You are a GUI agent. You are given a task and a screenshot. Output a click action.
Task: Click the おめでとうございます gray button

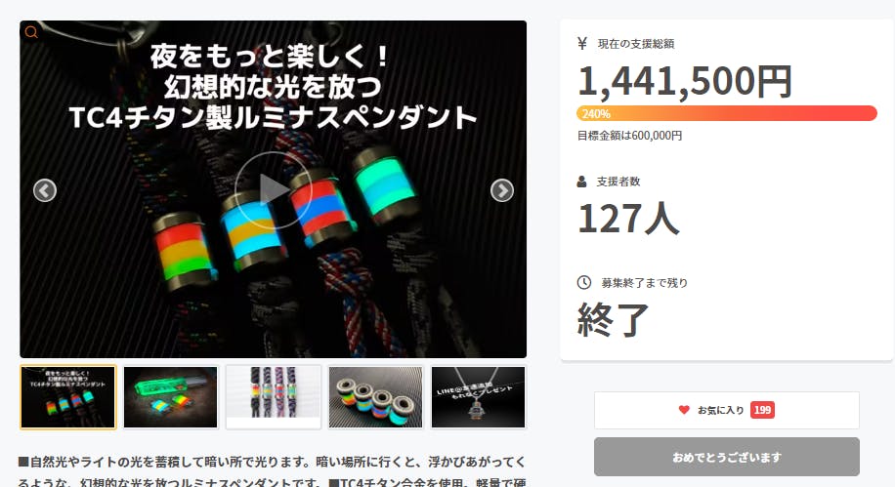tap(727, 457)
